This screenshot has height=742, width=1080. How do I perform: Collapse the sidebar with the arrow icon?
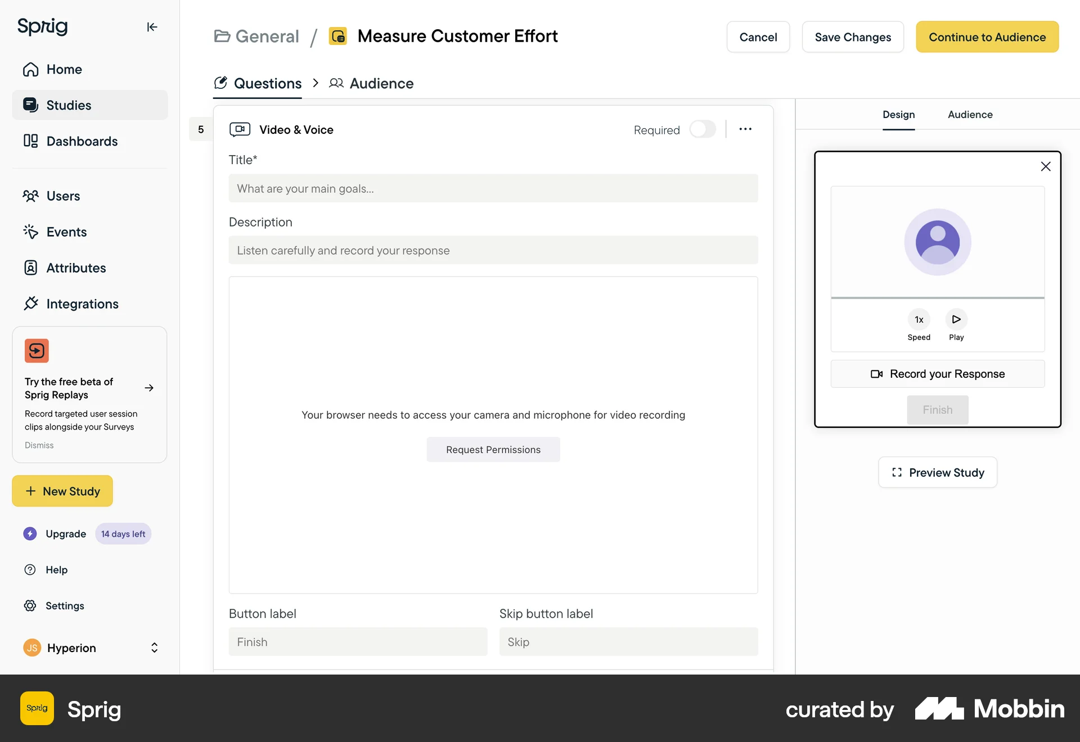point(152,27)
